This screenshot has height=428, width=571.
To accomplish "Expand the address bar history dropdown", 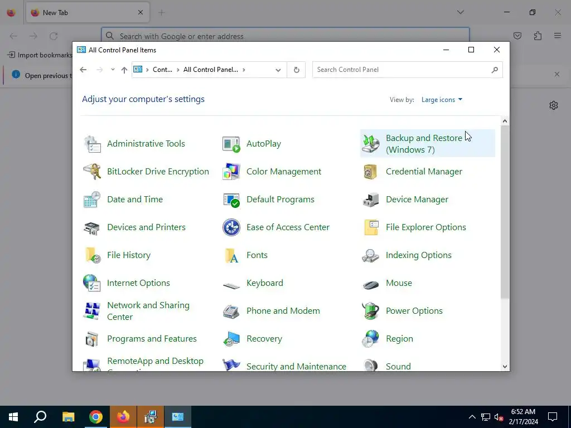I will pos(278,70).
